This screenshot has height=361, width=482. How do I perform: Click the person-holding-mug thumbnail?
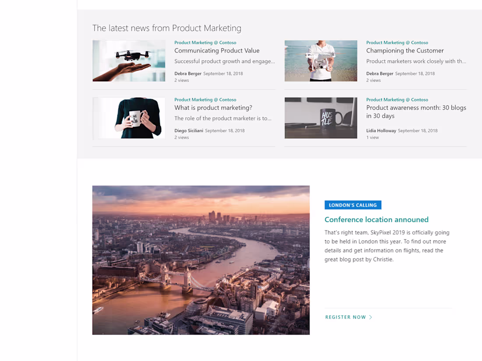click(x=128, y=118)
